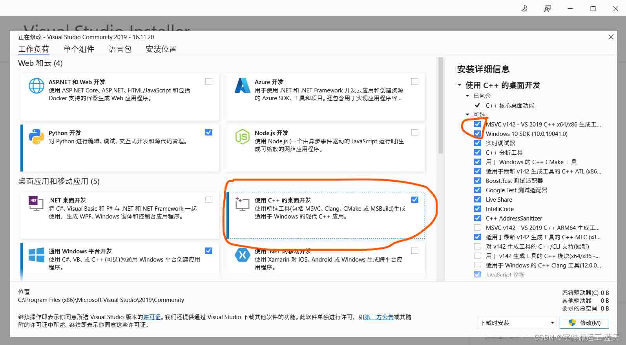Check C++/CLI support for v142 tools
626x345 pixels.
click(x=478, y=246)
